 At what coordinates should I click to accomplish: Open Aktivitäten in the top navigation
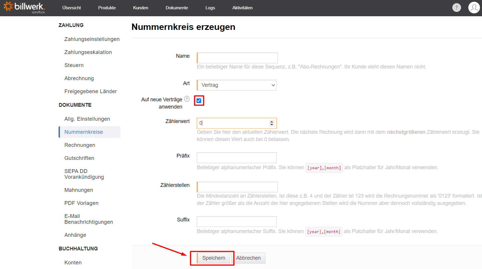(x=242, y=8)
